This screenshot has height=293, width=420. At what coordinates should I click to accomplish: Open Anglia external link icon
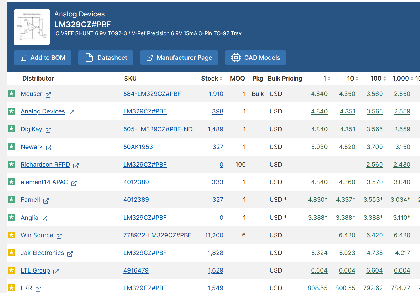(45, 218)
